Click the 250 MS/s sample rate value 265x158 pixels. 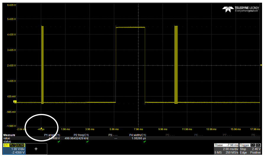pos(232,152)
